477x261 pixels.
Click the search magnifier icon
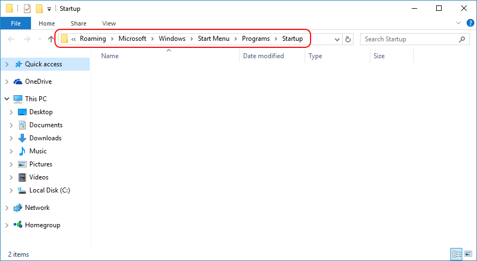click(x=462, y=39)
